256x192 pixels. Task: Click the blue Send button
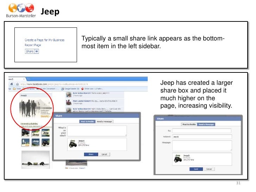(196, 169)
